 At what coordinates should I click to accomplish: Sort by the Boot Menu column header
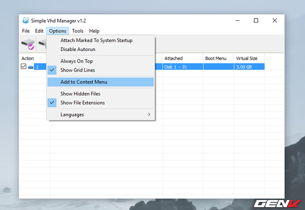pyautogui.click(x=218, y=58)
